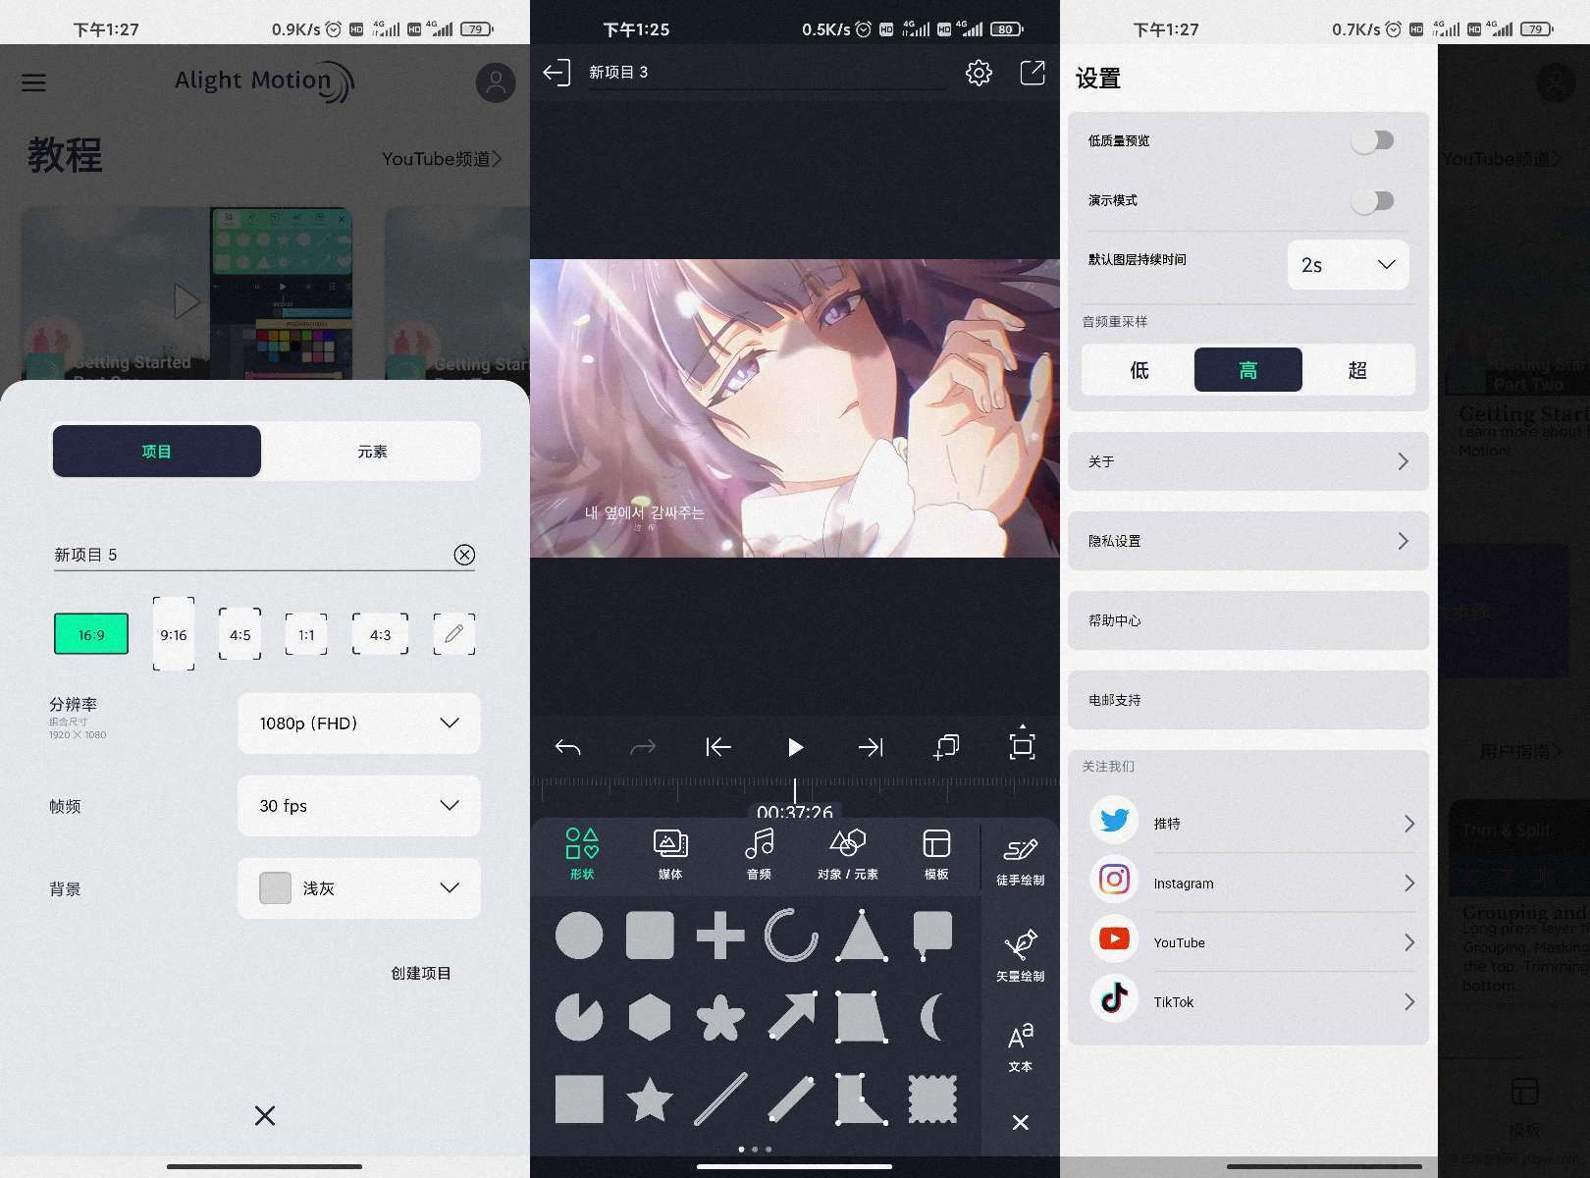Toggle the low quality preview switch (低质量预览)
Screen dimensions: 1590x1178
1372,140
